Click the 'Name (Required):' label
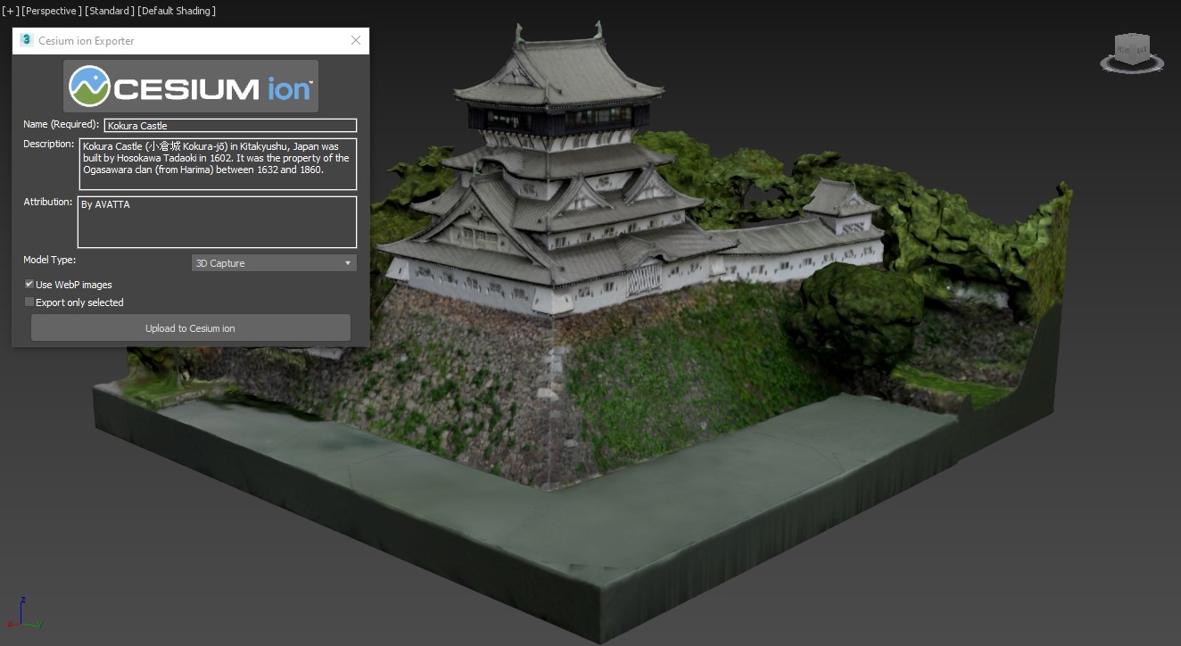Viewport: 1181px width, 646px height. [x=62, y=125]
